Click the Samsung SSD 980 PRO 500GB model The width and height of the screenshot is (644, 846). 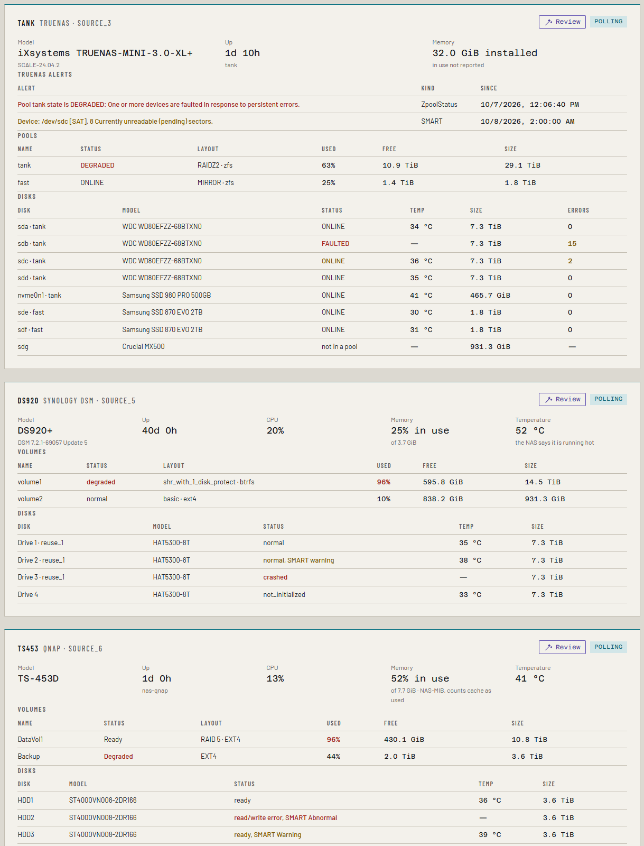[166, 296]
